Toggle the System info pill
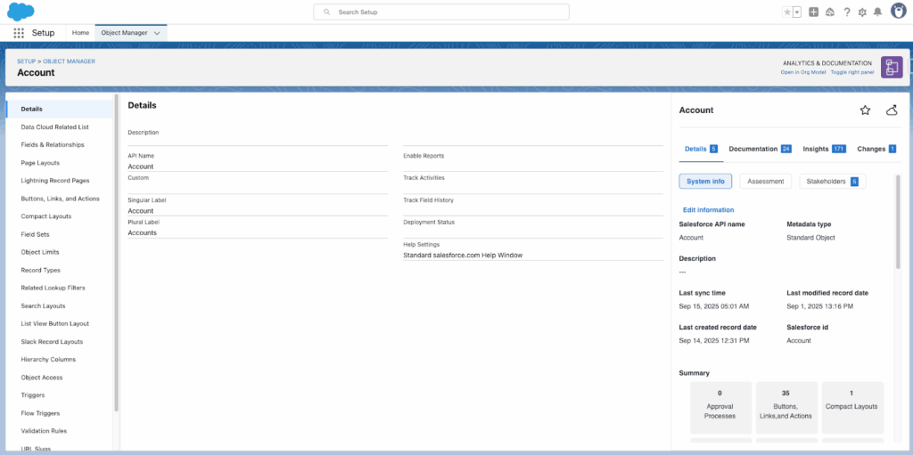This screenshot has width=913, height=455. 705,182
